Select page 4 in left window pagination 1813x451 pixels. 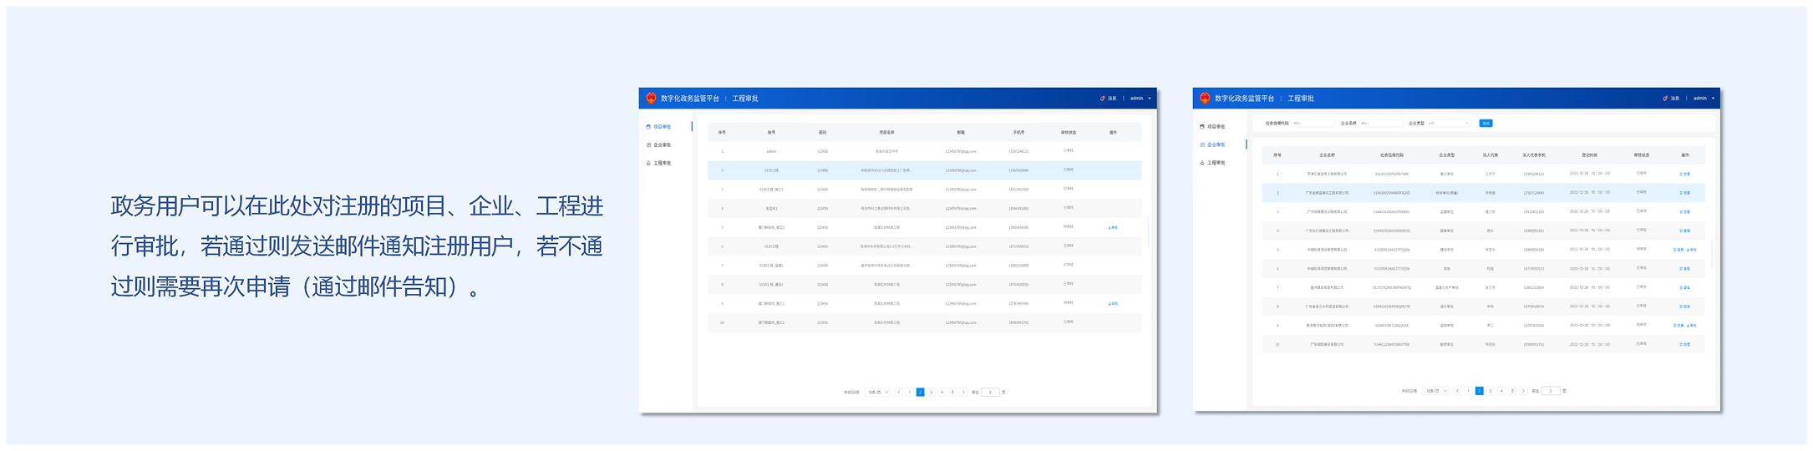pos(942,392)
